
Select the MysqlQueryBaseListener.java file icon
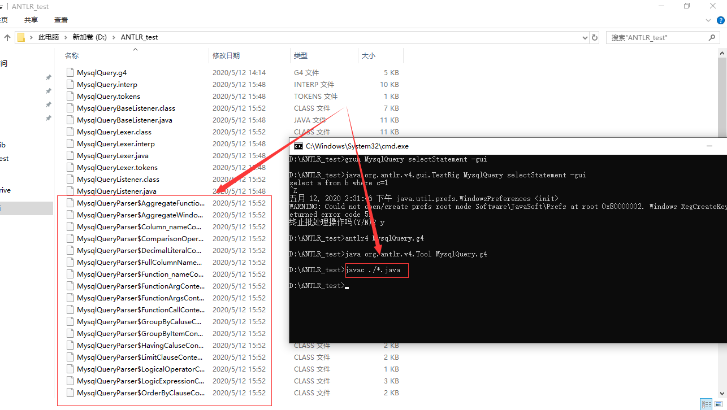click(x=70, y=120)
